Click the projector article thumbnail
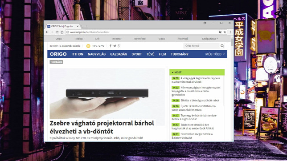Screen dimensions: 287x161 pos(107,93)
